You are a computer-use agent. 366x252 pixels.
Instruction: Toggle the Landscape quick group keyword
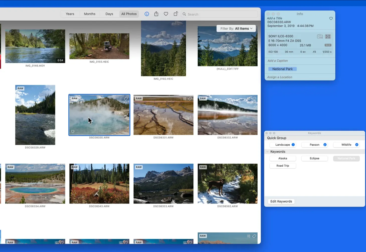coord(282,145)
